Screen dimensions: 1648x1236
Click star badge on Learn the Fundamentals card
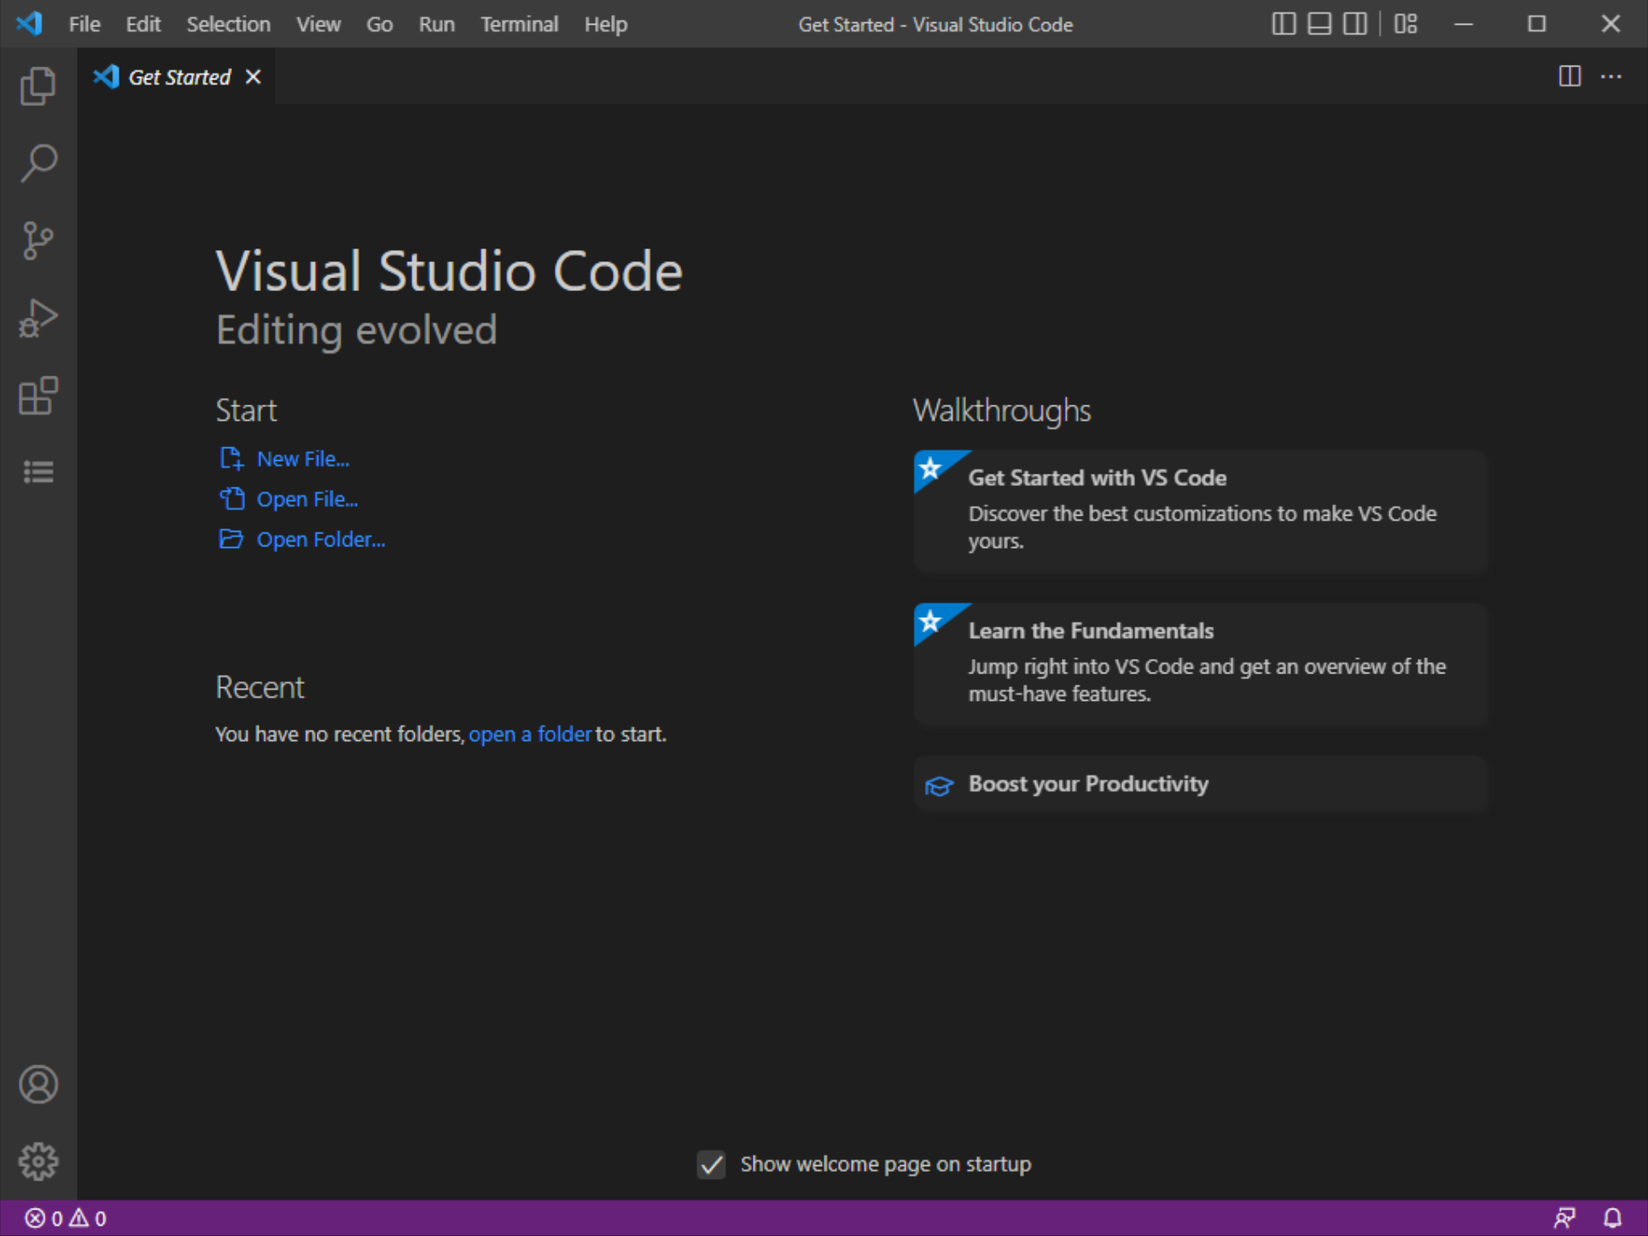pos(931,621)
